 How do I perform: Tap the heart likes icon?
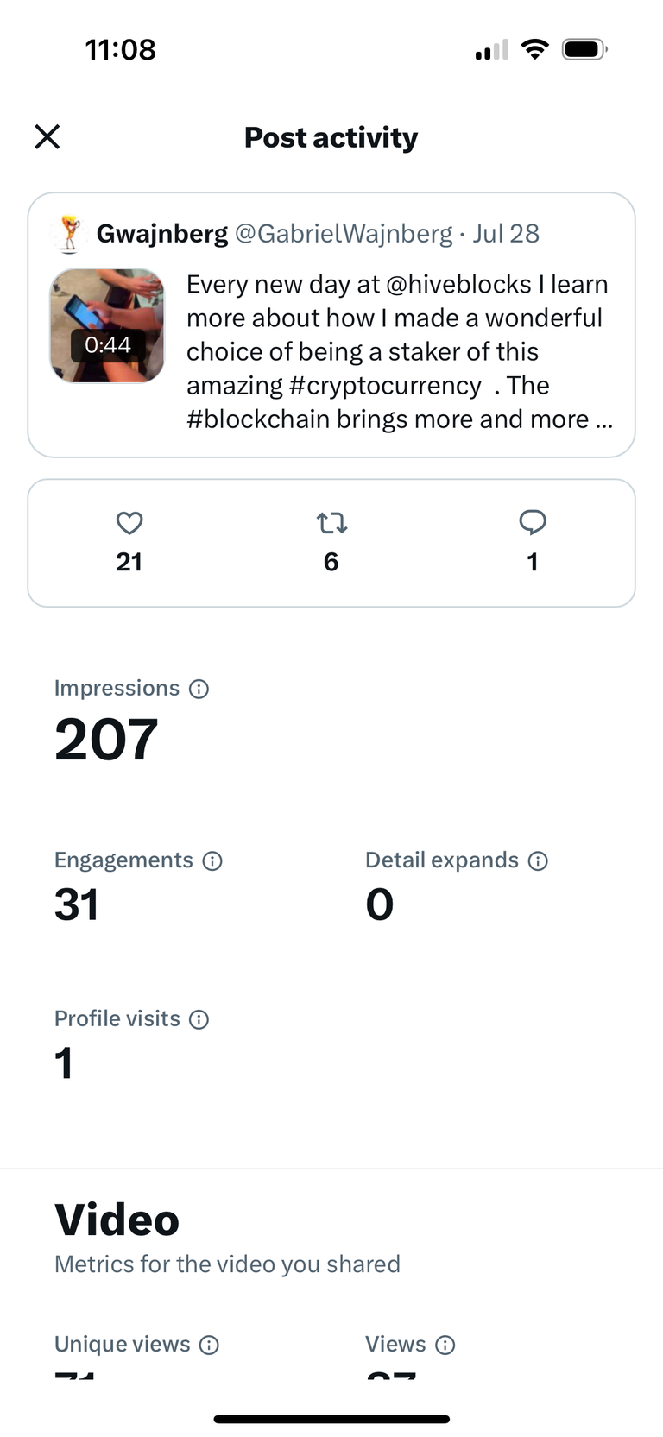pyautogui.click(x=129, y=523)
